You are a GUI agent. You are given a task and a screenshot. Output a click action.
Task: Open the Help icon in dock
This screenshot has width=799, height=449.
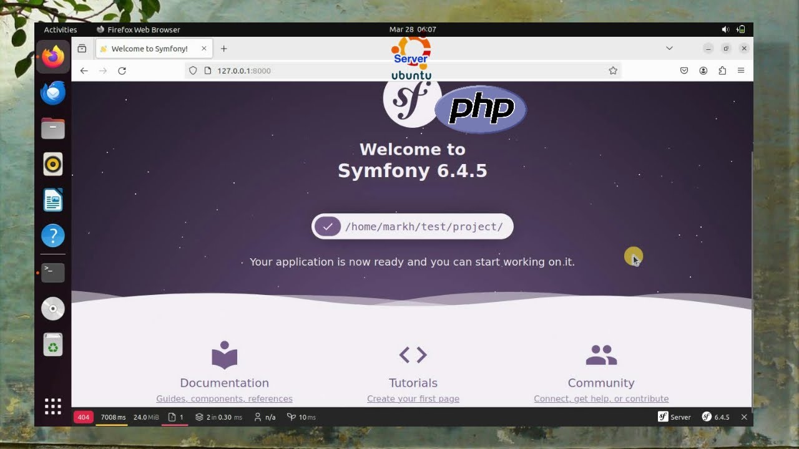tap(53, 236)
